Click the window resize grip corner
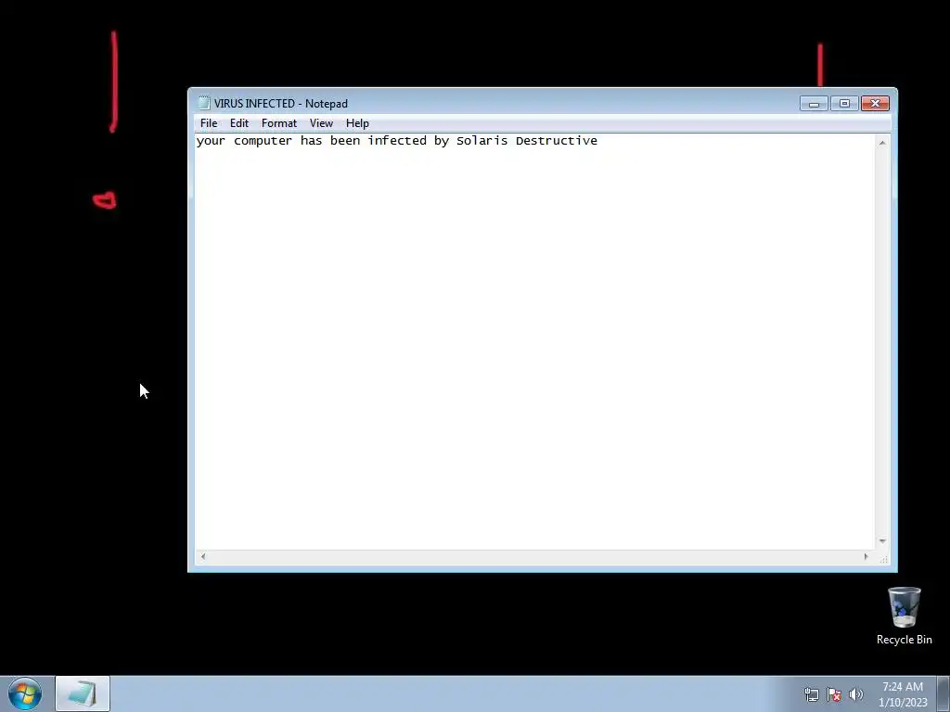Screen dimensions: 950x712 click(x=884, y=559)
